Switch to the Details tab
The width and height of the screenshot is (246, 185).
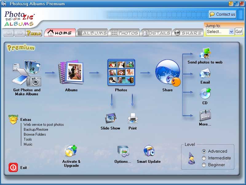pyautogui.click(x=156, y=33)
